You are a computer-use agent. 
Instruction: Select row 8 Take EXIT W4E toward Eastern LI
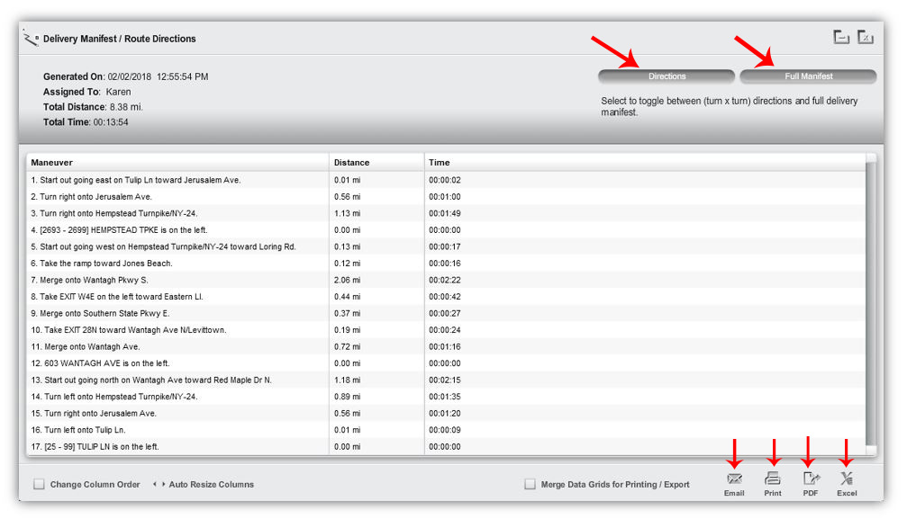446,297
